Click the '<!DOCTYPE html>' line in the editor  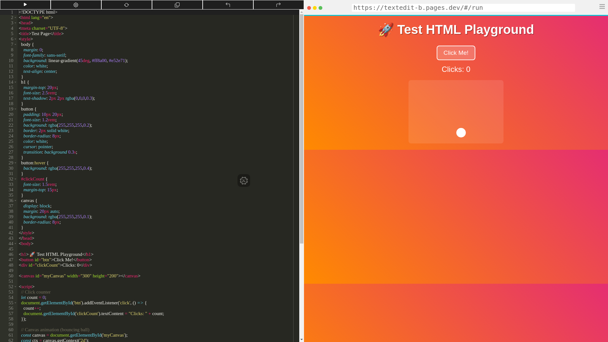[38, 12]
